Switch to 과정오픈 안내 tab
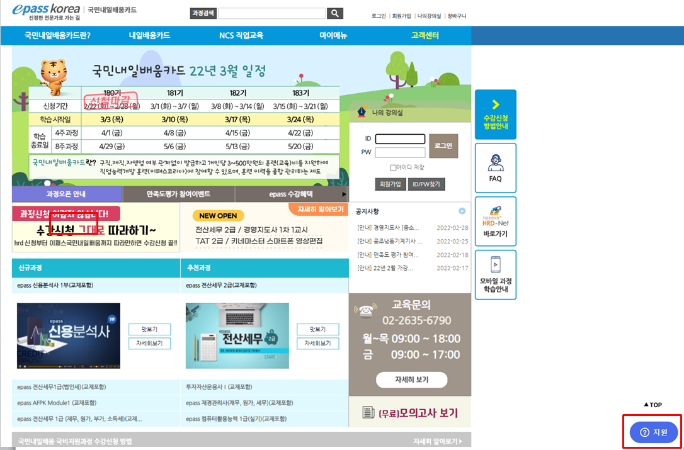Screen dimensions: 684x450 click(67, 194)
